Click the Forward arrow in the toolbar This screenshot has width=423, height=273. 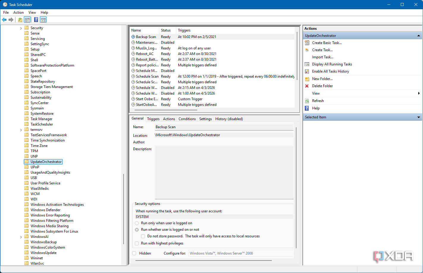[x=11, y=20]
